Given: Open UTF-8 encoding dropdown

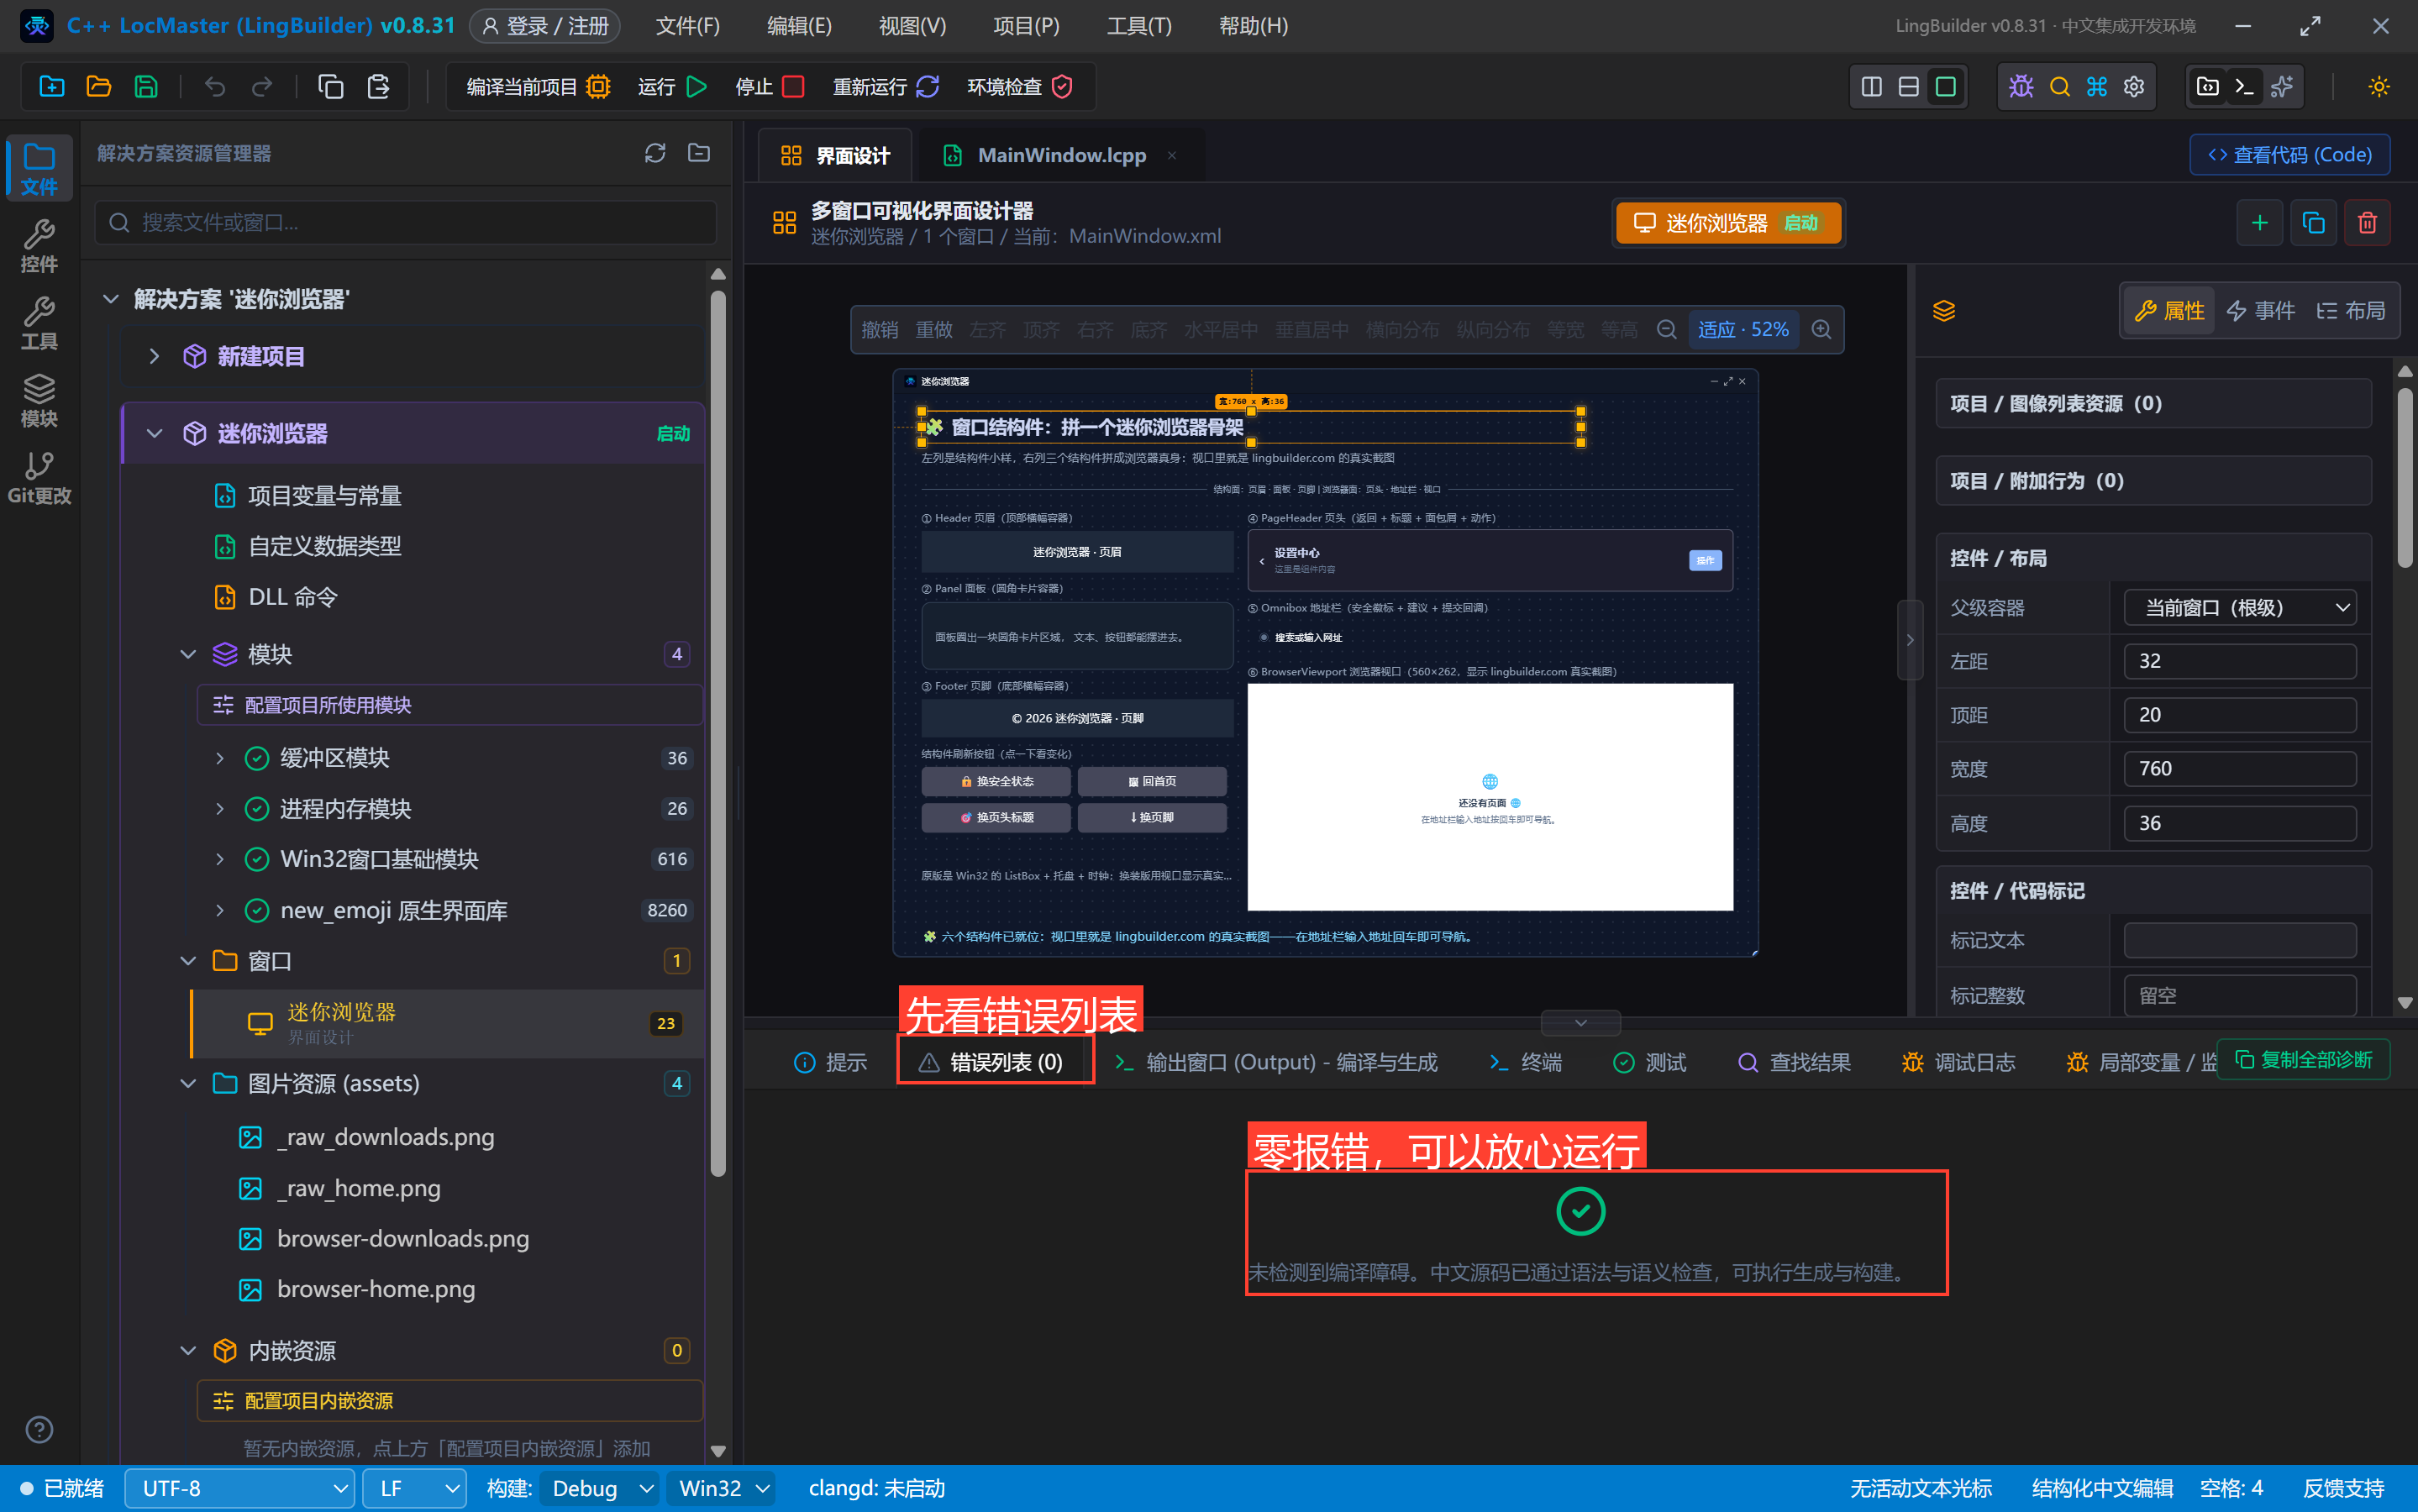Looking at the screenshot, I should click(240, 1488).
